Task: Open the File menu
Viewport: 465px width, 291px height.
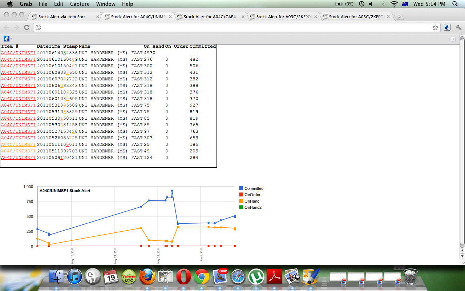Action: 43,4
